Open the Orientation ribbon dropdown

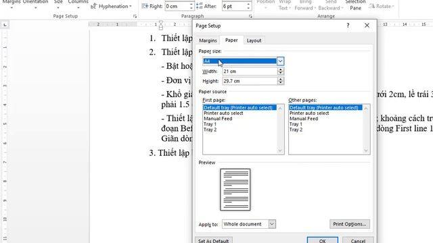coord(35,4)
